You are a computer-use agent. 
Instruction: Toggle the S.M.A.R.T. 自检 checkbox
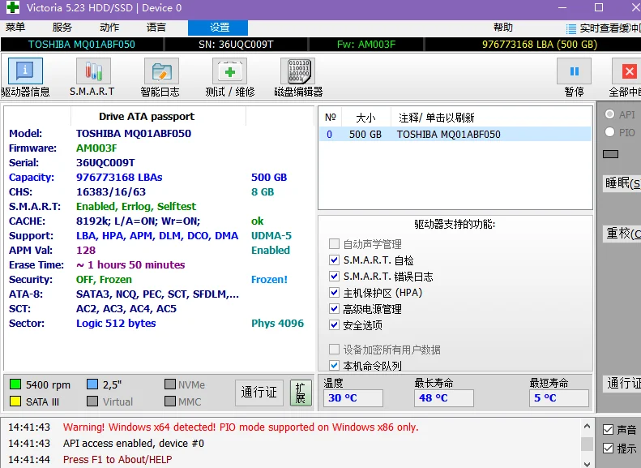point(334,260)
